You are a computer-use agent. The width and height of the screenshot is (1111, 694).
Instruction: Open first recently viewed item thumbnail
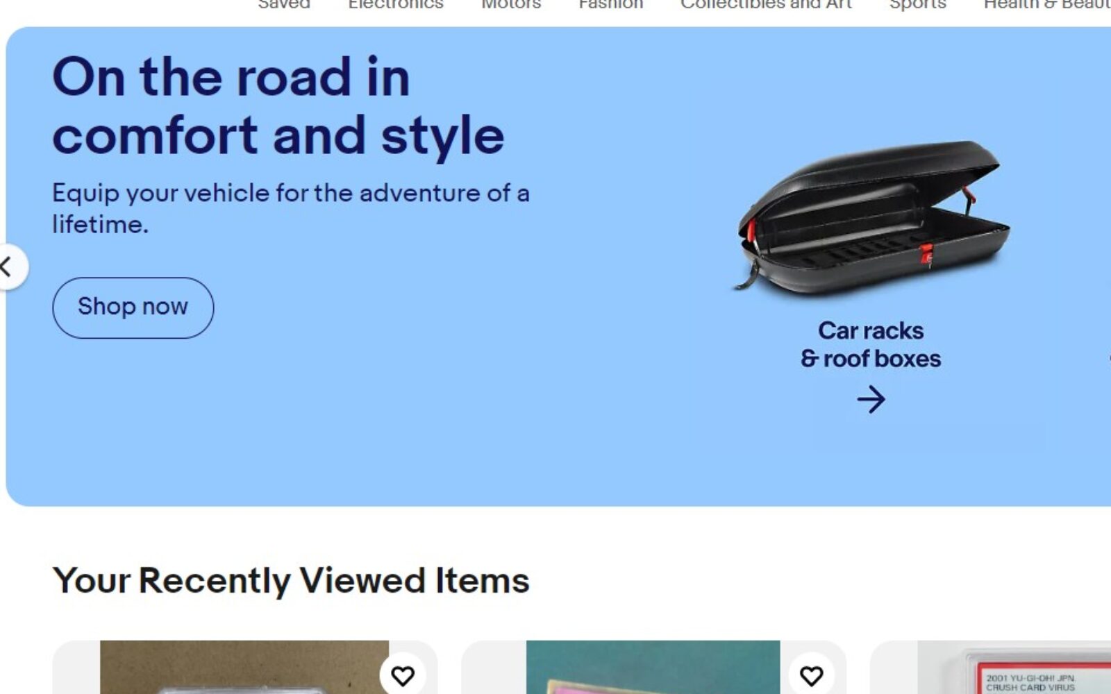244,667
